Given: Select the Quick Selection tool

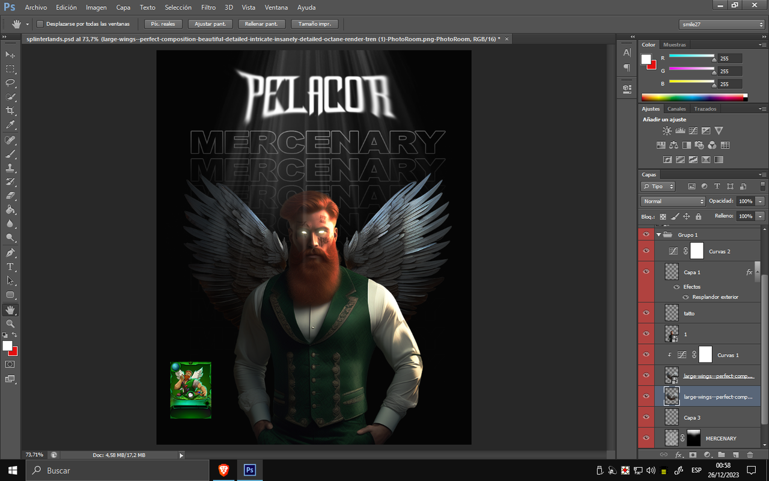Looking at the screenshot, I should (x=10, y=97).
